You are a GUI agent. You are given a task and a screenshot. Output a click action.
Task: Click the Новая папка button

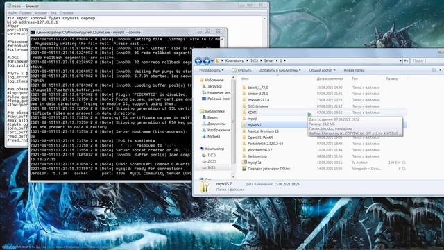pyautogui.click(x=354, y=70)
